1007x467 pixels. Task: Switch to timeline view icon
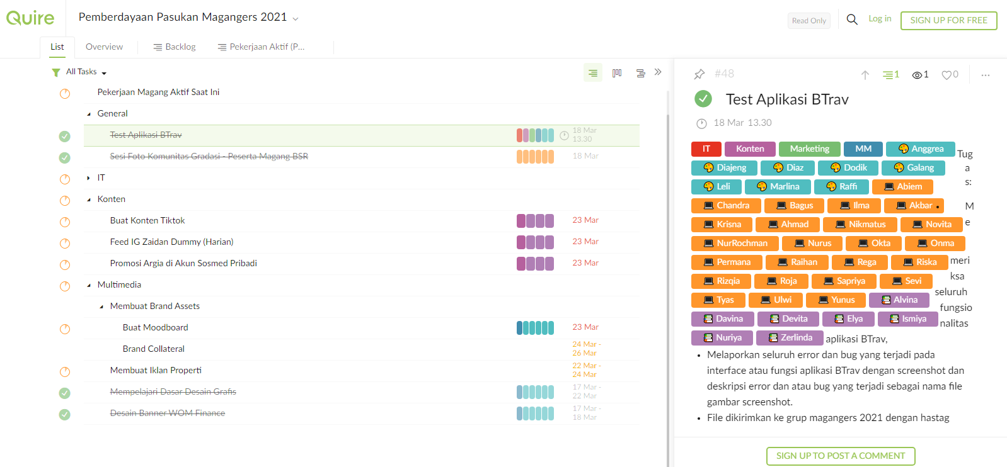[640, 73]
